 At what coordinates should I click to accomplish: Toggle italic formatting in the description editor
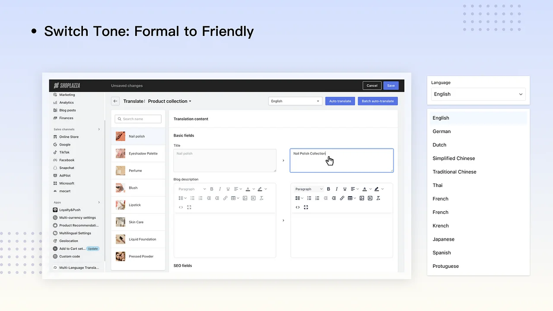(337, 189)
